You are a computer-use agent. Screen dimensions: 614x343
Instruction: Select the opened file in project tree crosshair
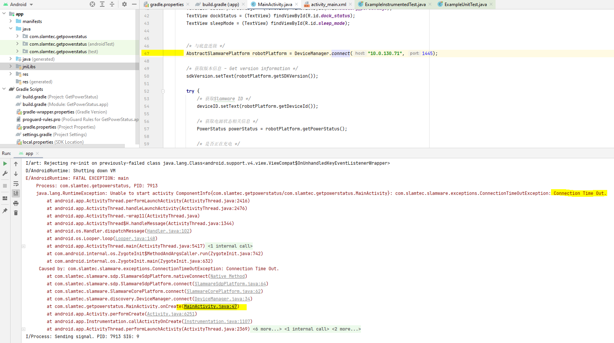pyautogui.click(x=92, y=4)
